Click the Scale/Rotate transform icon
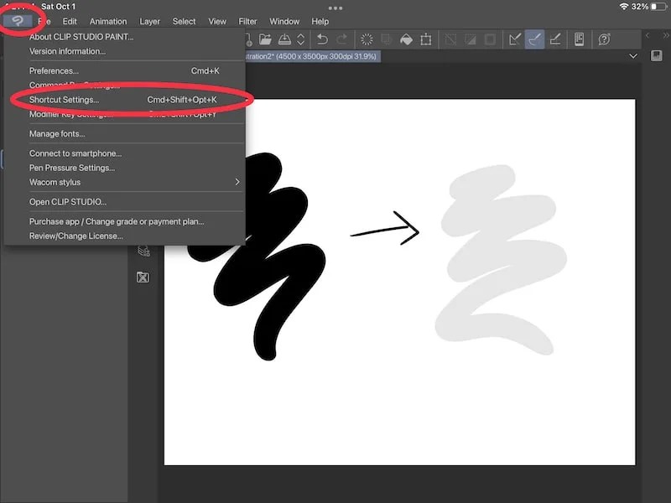The width and height of the screenshot is (671, 503). (426, 39)
